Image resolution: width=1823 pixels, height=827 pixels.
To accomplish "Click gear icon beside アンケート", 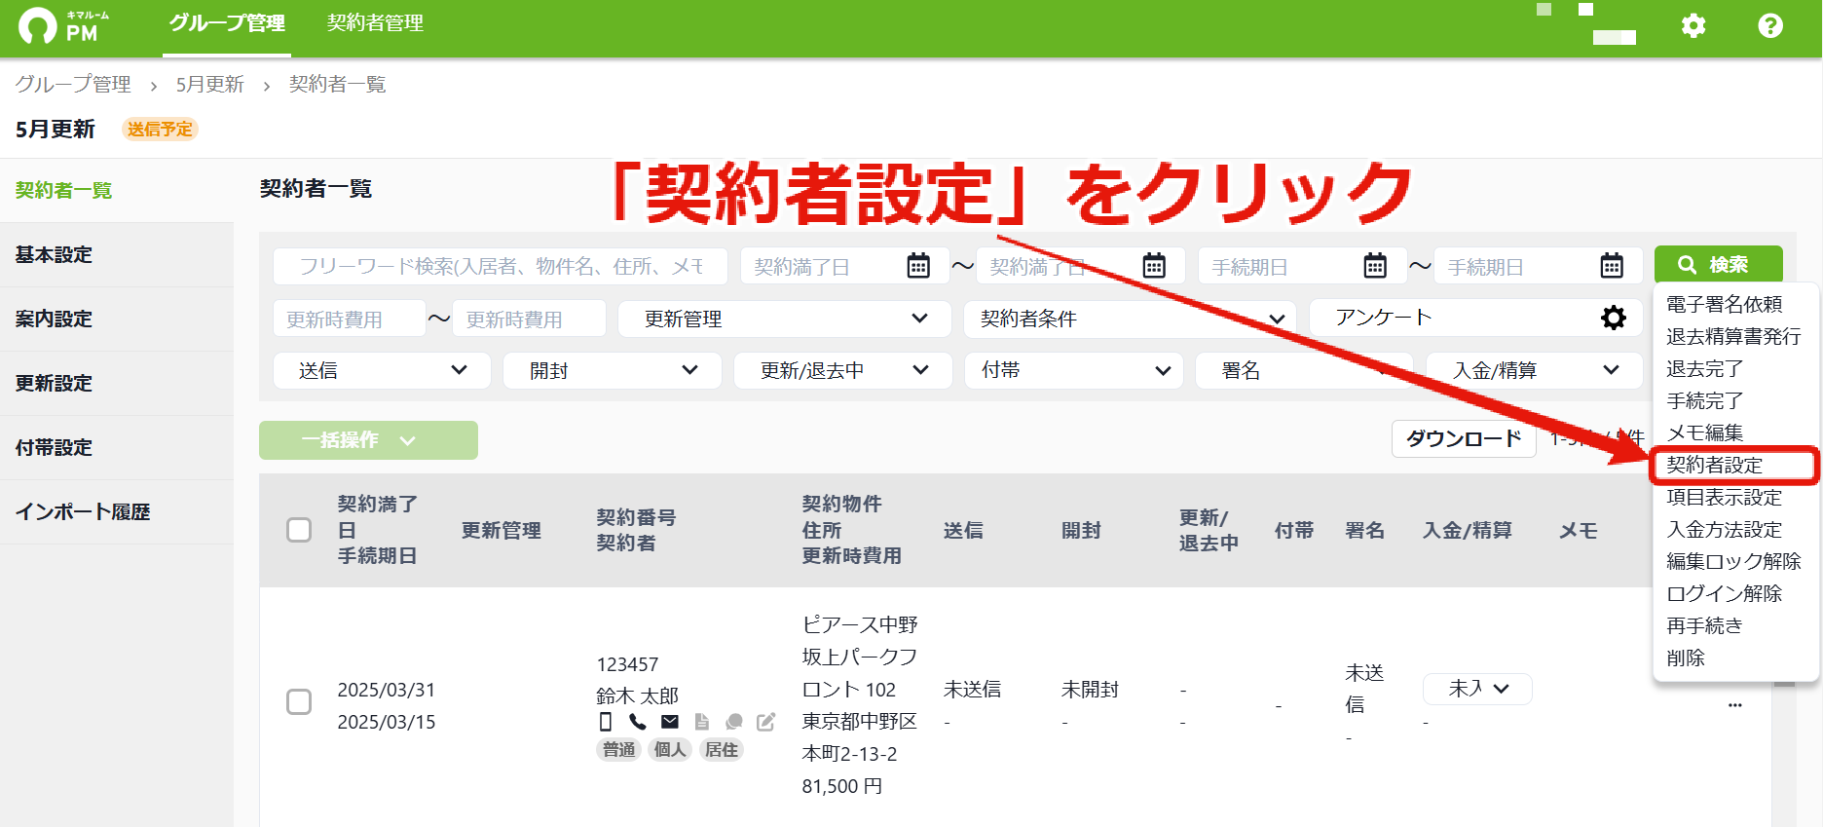I will 1614,318.
